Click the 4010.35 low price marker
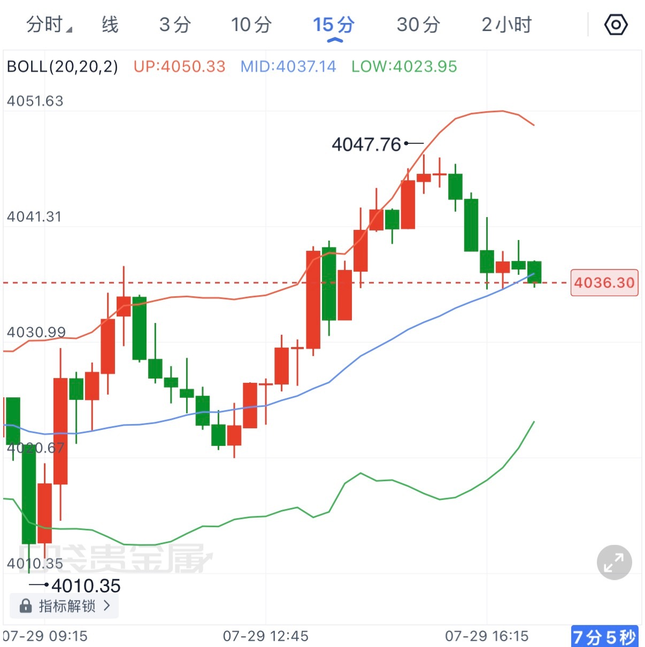 tap(86, 586)
